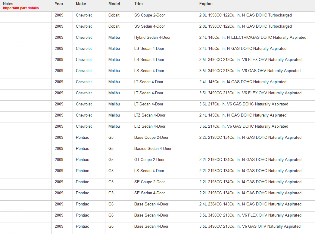Click 'G5' in the Basico Sedan row
The width and height of the screenshot is (315, 234).
(x=111, y=148)
